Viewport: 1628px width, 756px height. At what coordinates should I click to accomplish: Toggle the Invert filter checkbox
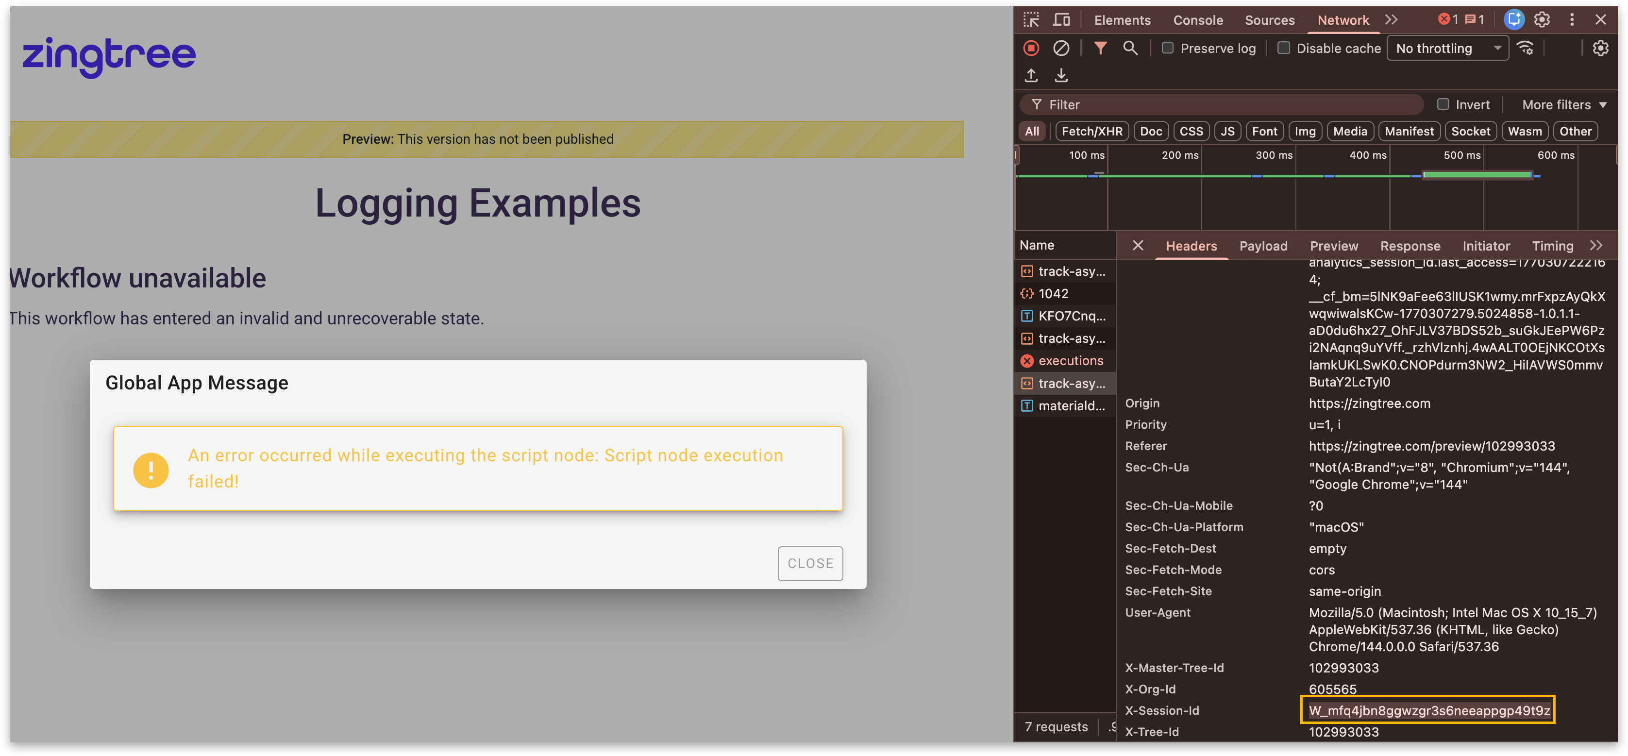pos(1443,104)
